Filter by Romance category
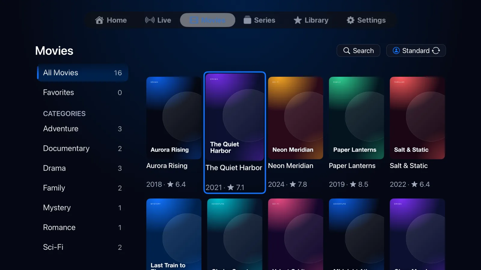 coord(83,227)
